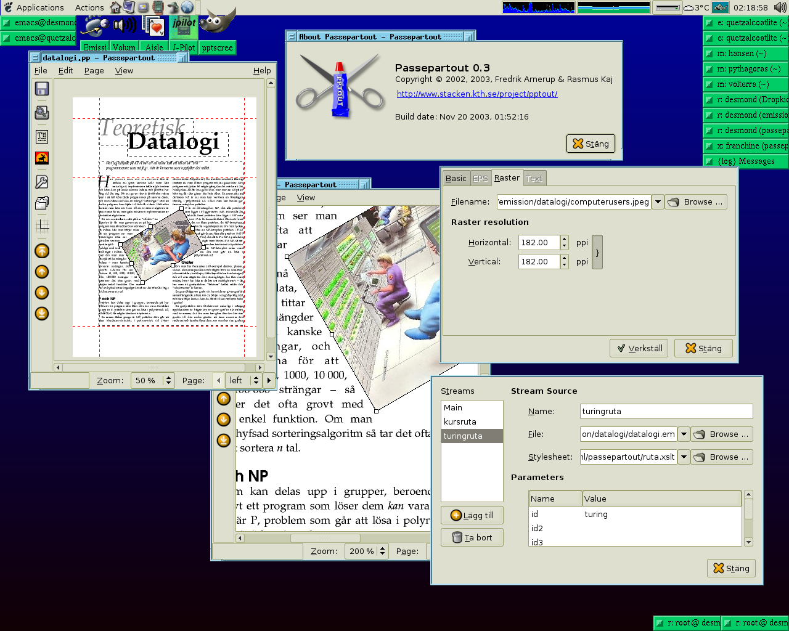Click the move-to-top arrow icon

coord(42,251)
